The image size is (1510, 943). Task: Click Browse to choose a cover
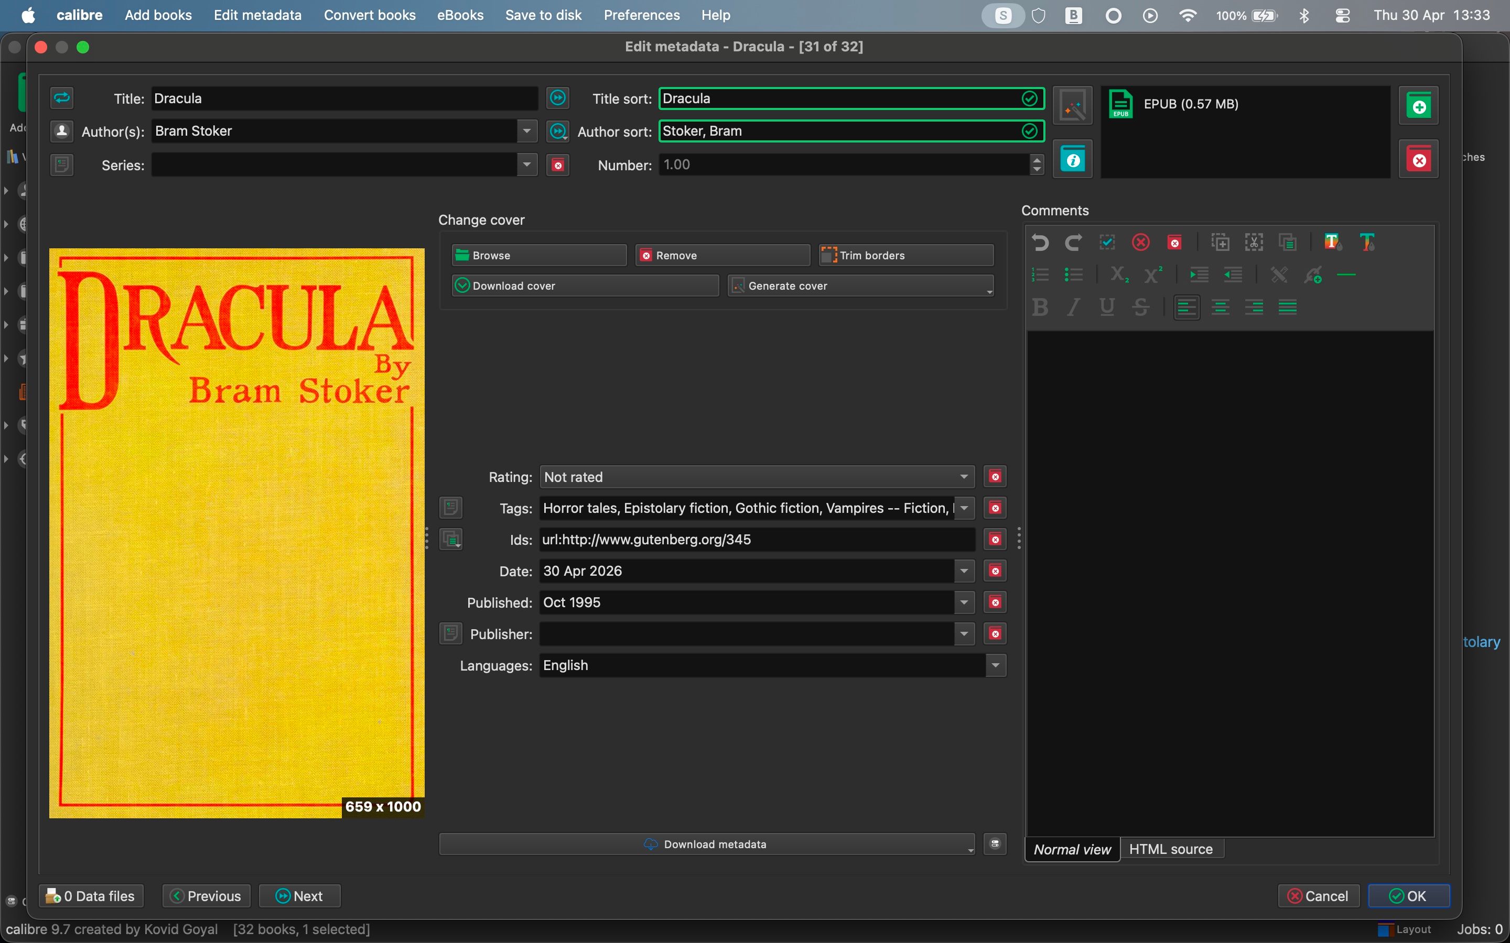(539, 255)
